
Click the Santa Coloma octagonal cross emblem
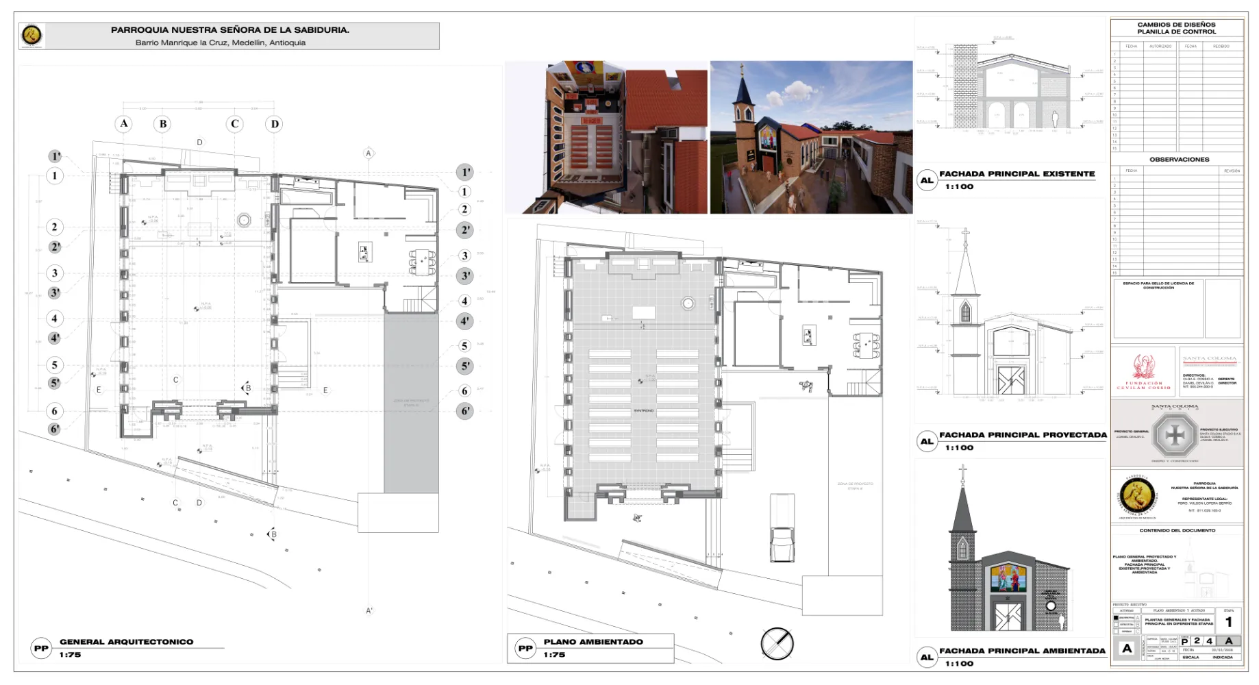tap(1175, 435)
